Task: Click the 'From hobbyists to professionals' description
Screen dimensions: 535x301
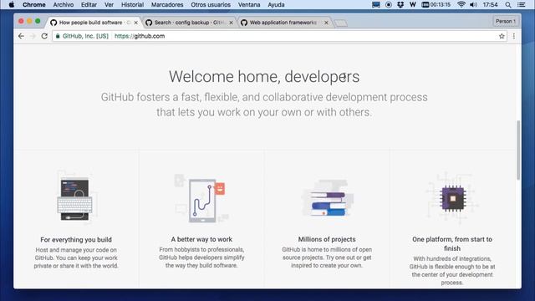Action: pyautogui.click(x=201, y=258)
